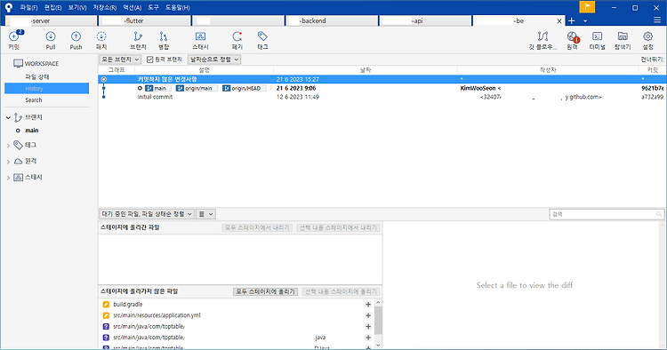Click the Stash (스태시) toolbar icon

[200, 36]
